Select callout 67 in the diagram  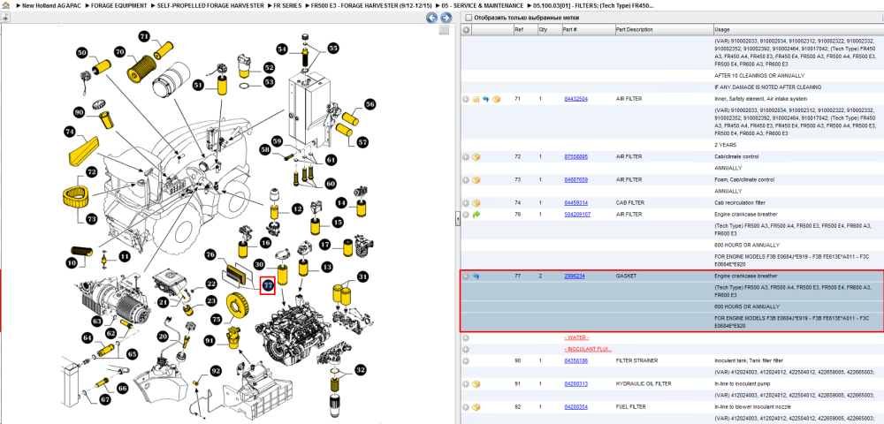coord(105,400)
